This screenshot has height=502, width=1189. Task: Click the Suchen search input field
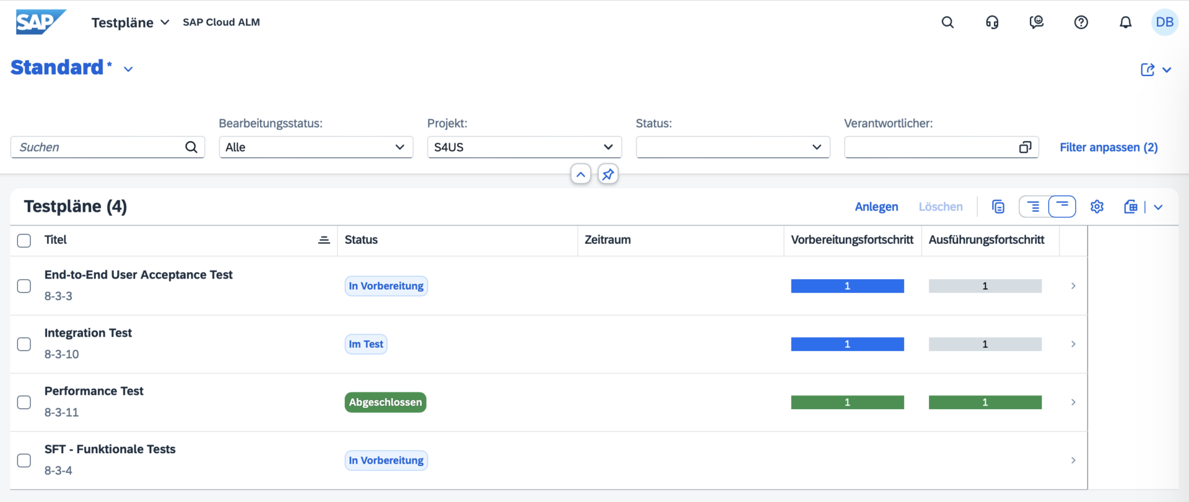pos(99,147)
